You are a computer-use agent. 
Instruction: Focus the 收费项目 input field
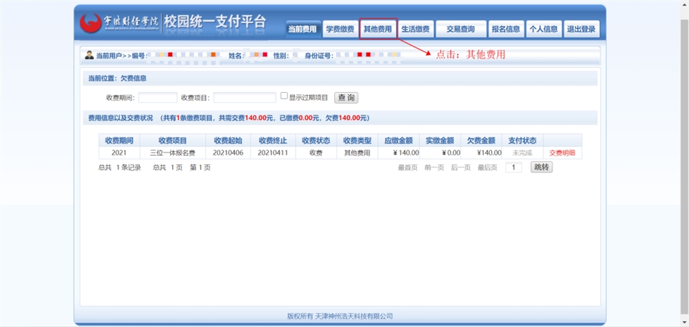click(245, 98)
